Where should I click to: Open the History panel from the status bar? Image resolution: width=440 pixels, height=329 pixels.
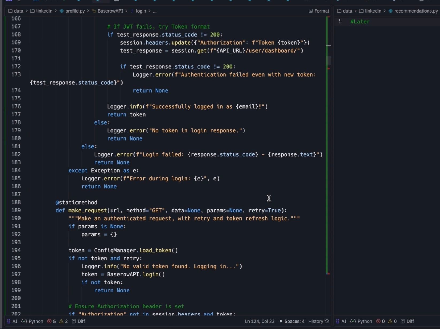click(x=319, y=321)
